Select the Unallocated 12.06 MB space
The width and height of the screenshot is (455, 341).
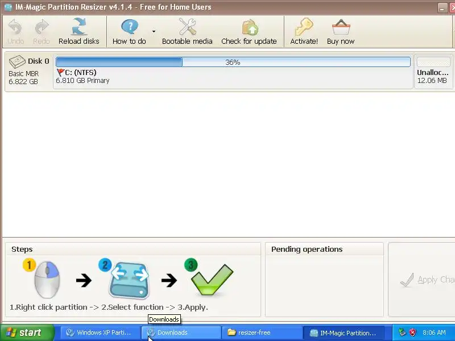pos(433,72)
